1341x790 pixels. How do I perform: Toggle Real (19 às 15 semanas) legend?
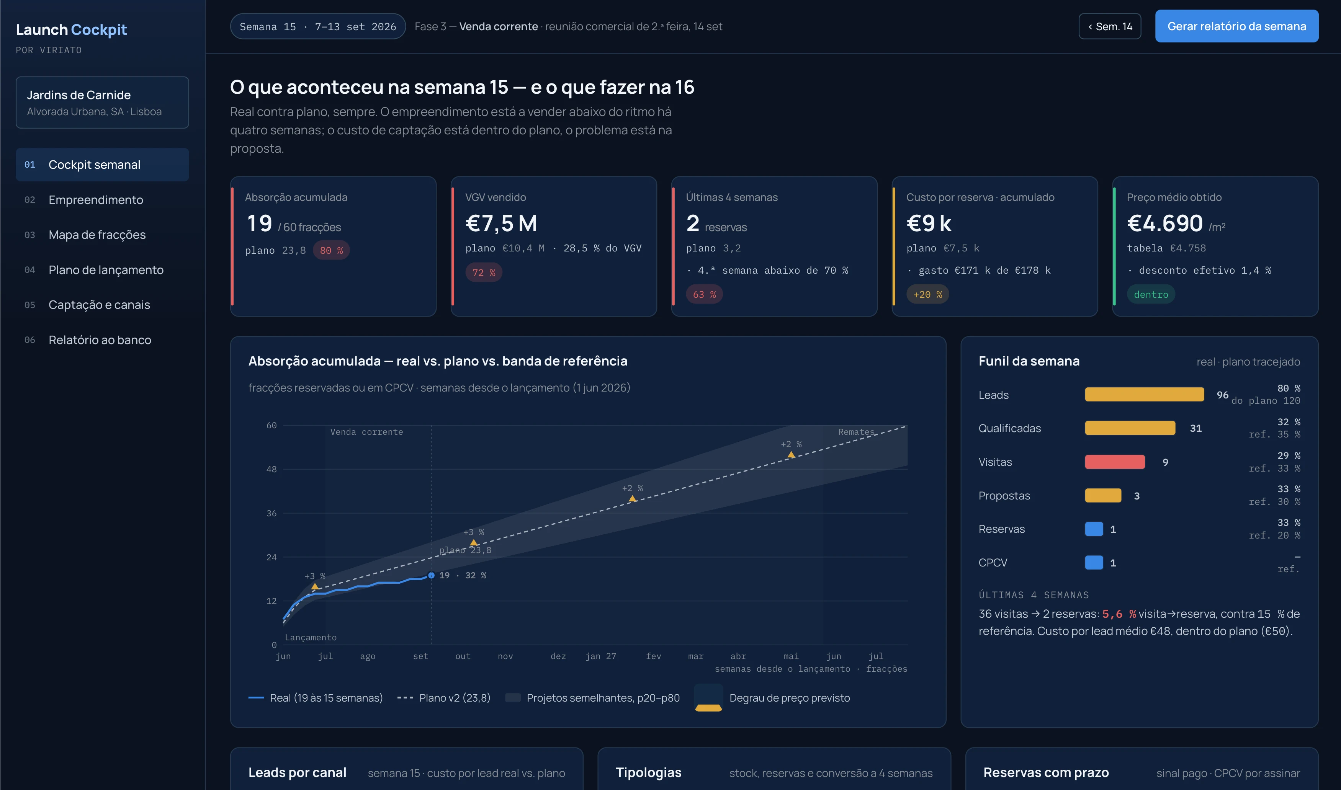[315, 698]
